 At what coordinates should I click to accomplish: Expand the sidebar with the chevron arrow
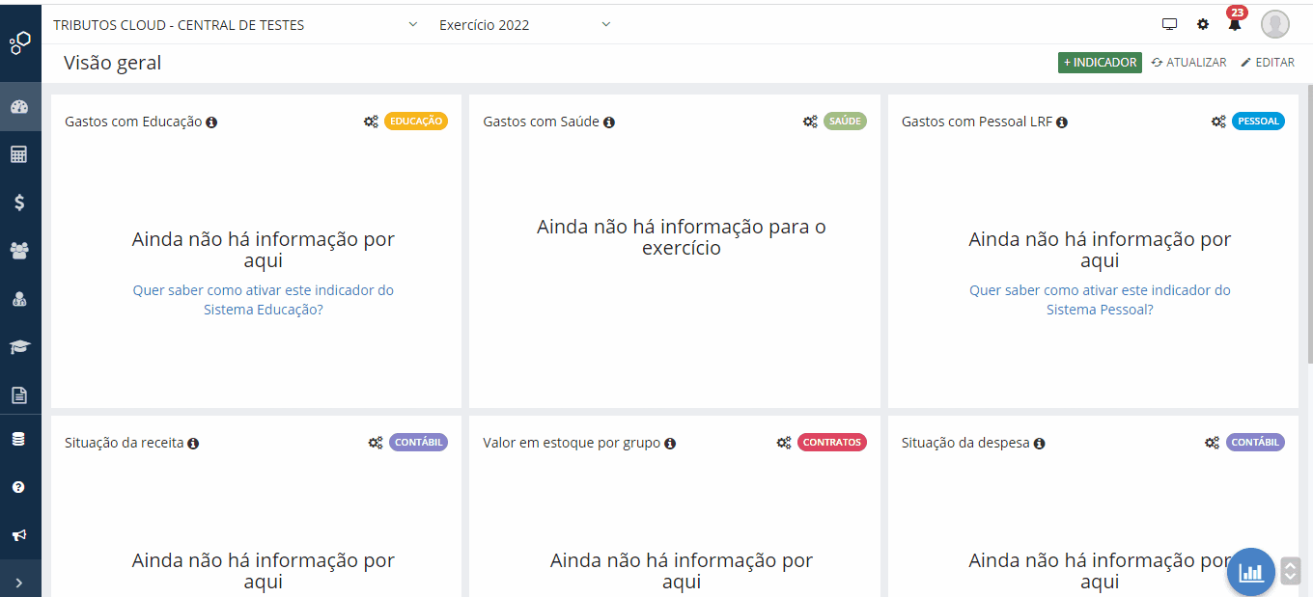20,581
